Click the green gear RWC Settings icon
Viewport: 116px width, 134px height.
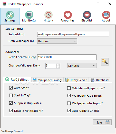click(7, 79)
